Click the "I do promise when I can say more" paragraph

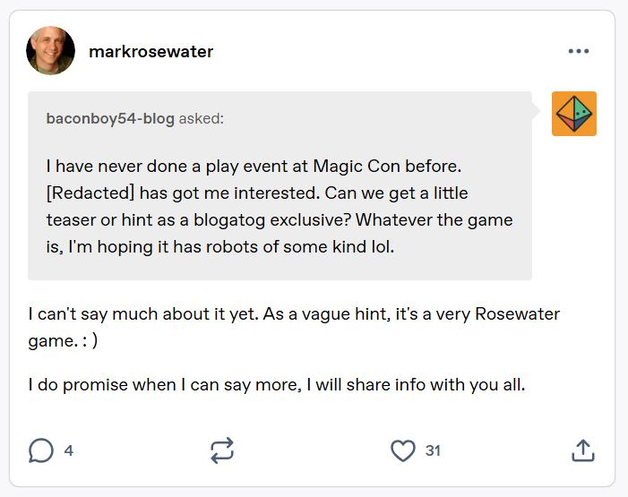tap(276, 386)
